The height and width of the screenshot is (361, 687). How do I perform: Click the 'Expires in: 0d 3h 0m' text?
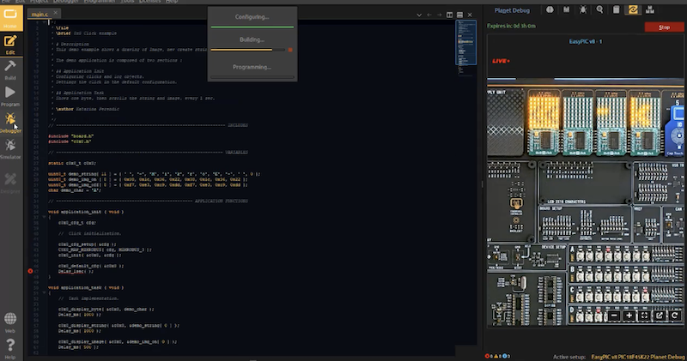511,26
